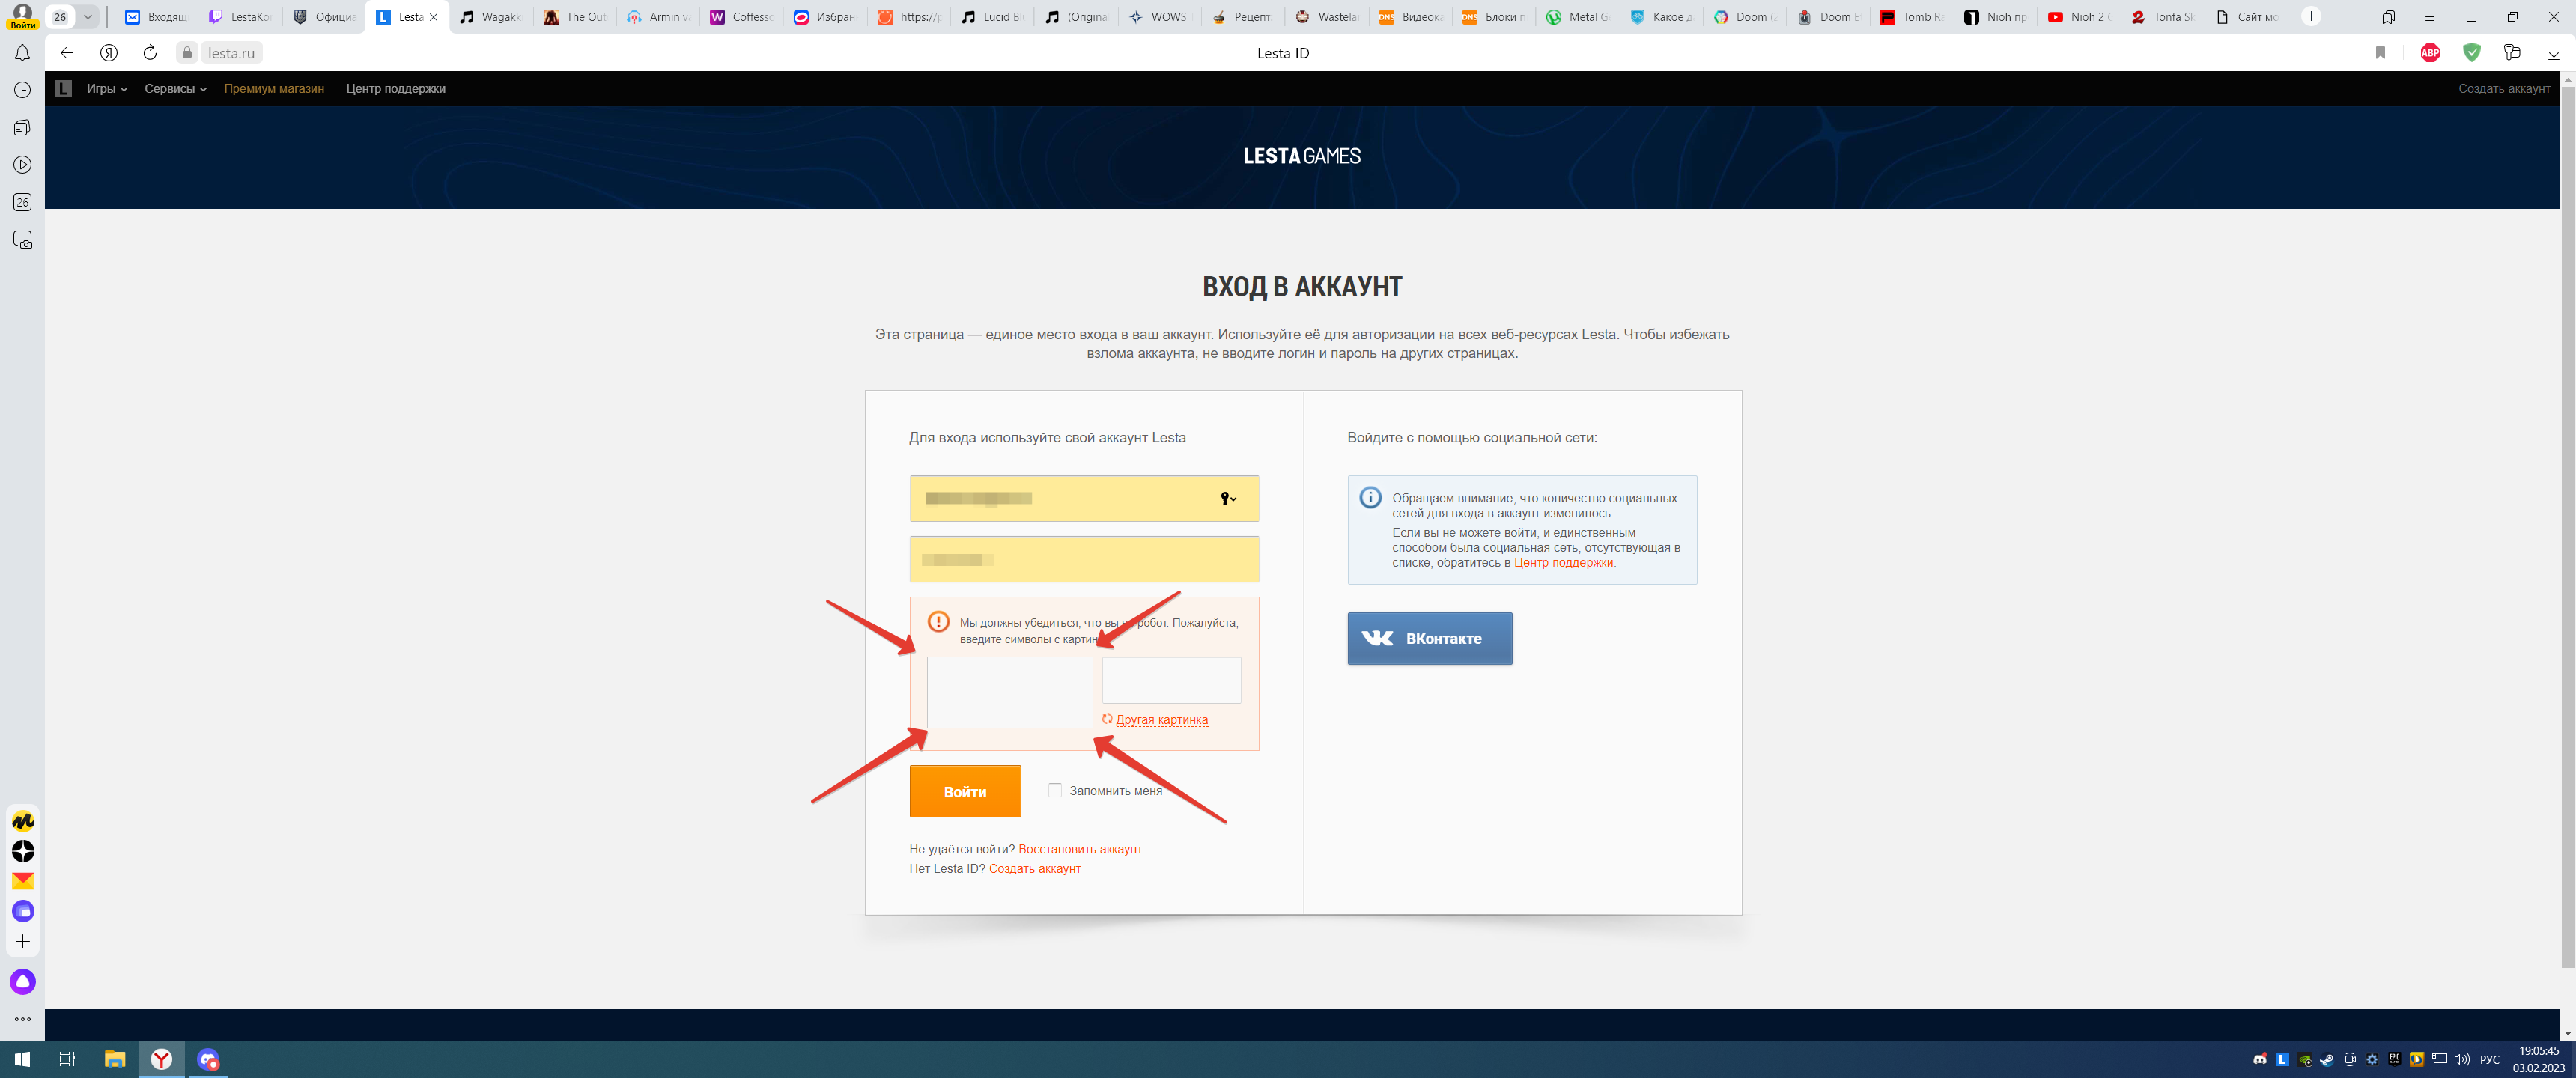
Task: Open Windows Start menu
Action: [22, 1059]
